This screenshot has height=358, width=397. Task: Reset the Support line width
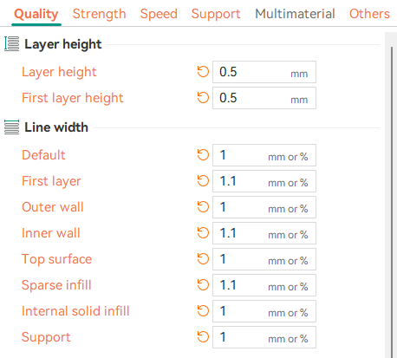click(203, 337)
